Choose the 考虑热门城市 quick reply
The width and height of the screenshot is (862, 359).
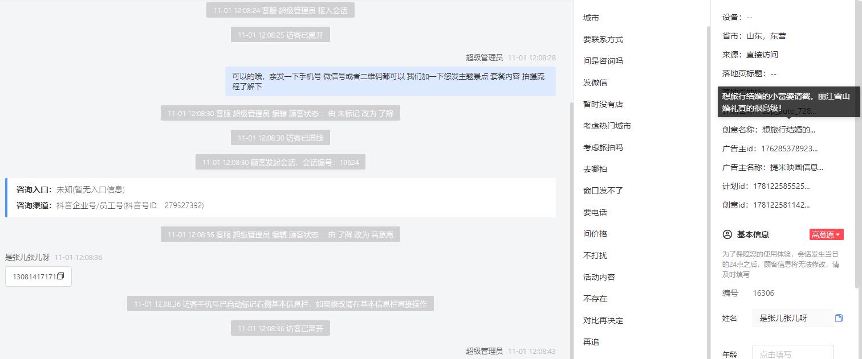[x=607, y=126]
